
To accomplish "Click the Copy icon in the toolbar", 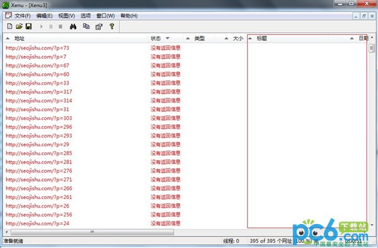I will [86, 27].
